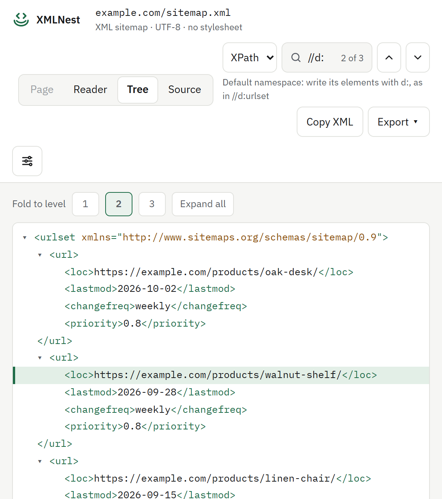The height and width of the screenshot is (499, 442).
Task: Copy the XML to clipboard
Action: click(330, 122)
